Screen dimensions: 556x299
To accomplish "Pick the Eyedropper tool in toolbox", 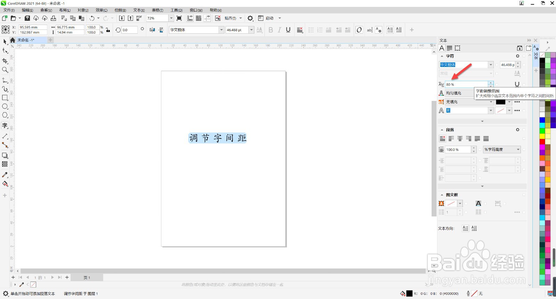I will (x=5, y=175).
